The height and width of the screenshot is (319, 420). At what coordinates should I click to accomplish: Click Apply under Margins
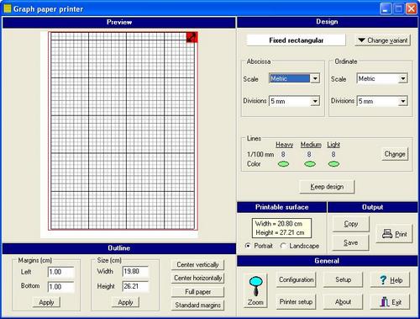pyautogui.click(x=46, y=302)
